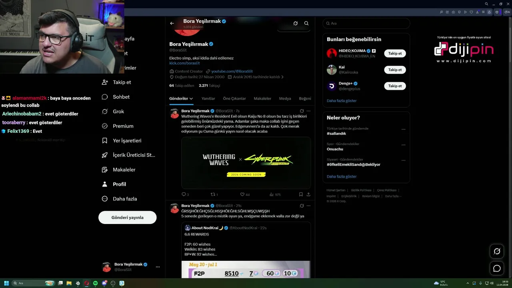Viewport: 512px width, 288px height.
Task: Open Spotify from the taskbar
Action: 95,283
